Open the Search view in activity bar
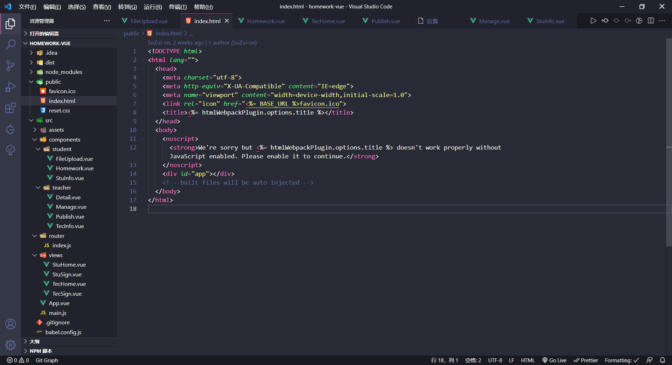 (10, 44)
